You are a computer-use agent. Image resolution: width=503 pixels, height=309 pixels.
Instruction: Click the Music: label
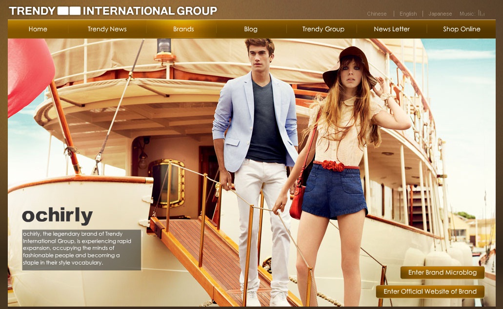point(467,14)
